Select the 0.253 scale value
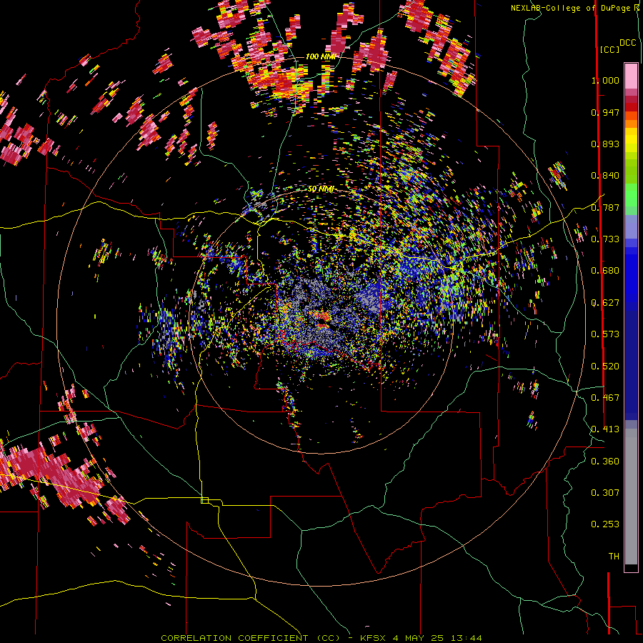643x643 pixels. coord(605,524)
